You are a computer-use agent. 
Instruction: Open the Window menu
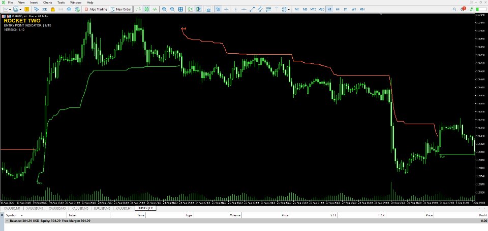[76, 3]
